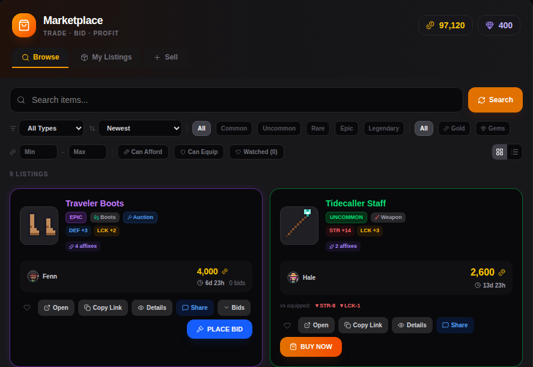Click seller Fenn's avatar
Viewport: 533px width, 367px height.
click(x=33, y=276)
